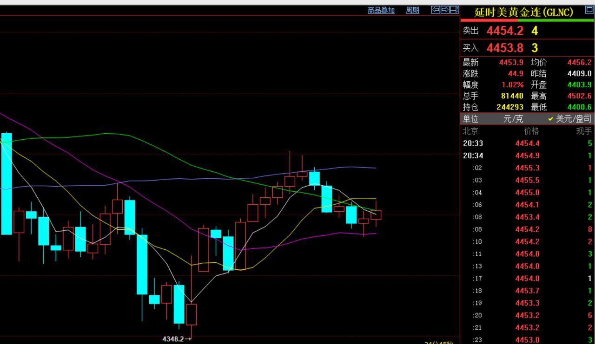Click the change value 44.9
The image size is (595, 344).
coord(516,73)
